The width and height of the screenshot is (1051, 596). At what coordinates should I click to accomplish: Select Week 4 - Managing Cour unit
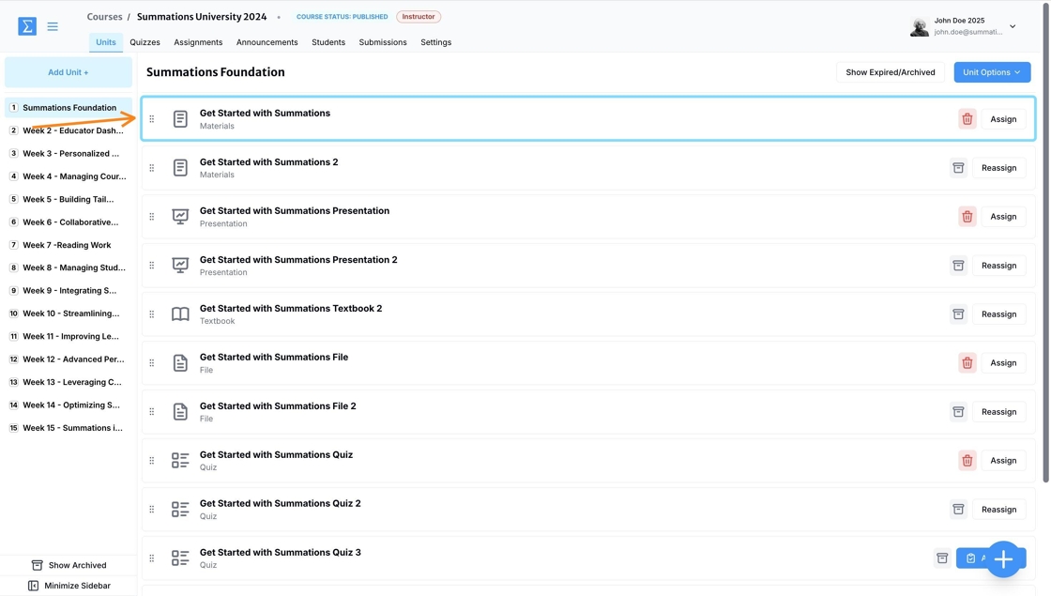pos(69,176)
